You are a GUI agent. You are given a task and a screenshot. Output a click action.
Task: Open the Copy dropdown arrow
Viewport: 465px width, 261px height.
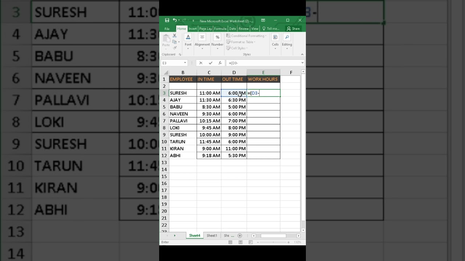(x=179, y=42)
